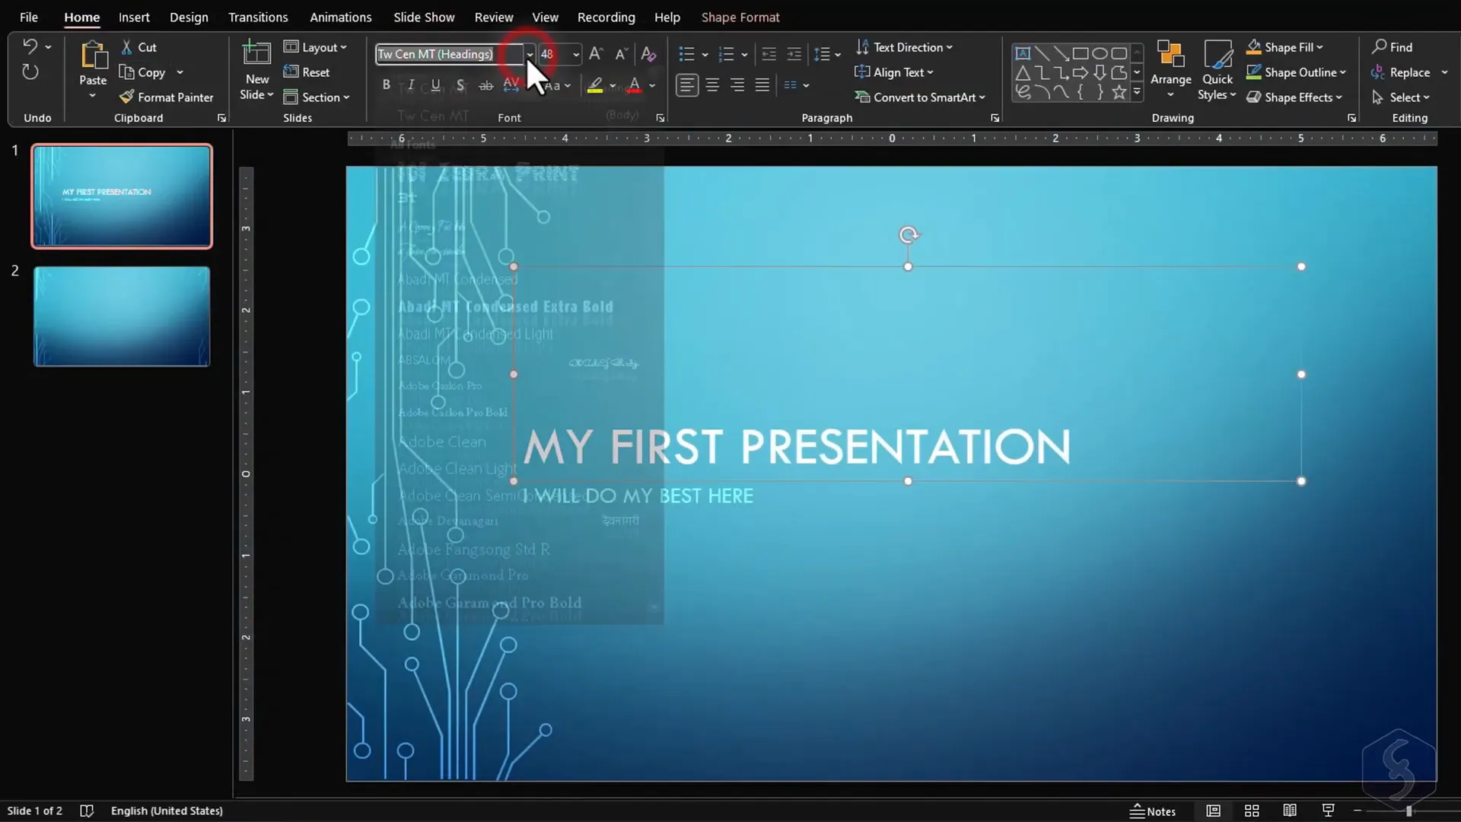
Task: Click the subtitle I WILL DO MY BEST HERE
Action: click(x=638, y=496)
